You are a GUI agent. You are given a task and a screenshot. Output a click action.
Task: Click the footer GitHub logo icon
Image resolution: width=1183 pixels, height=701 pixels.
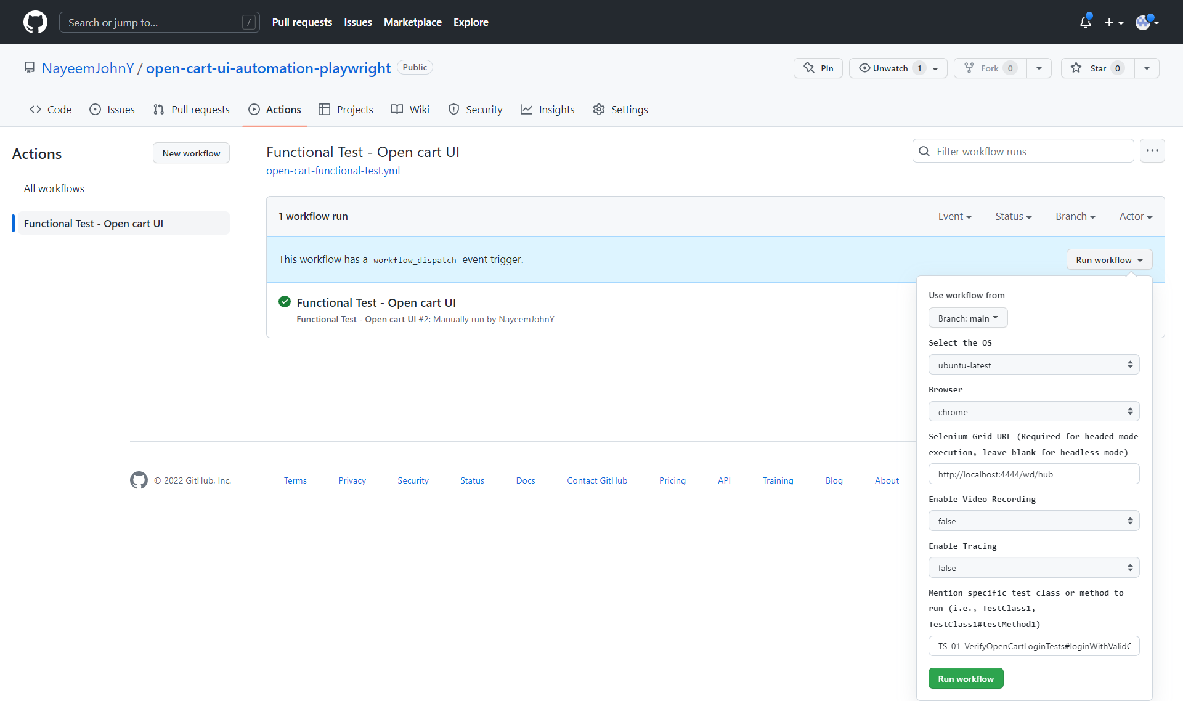click(139, 480)
